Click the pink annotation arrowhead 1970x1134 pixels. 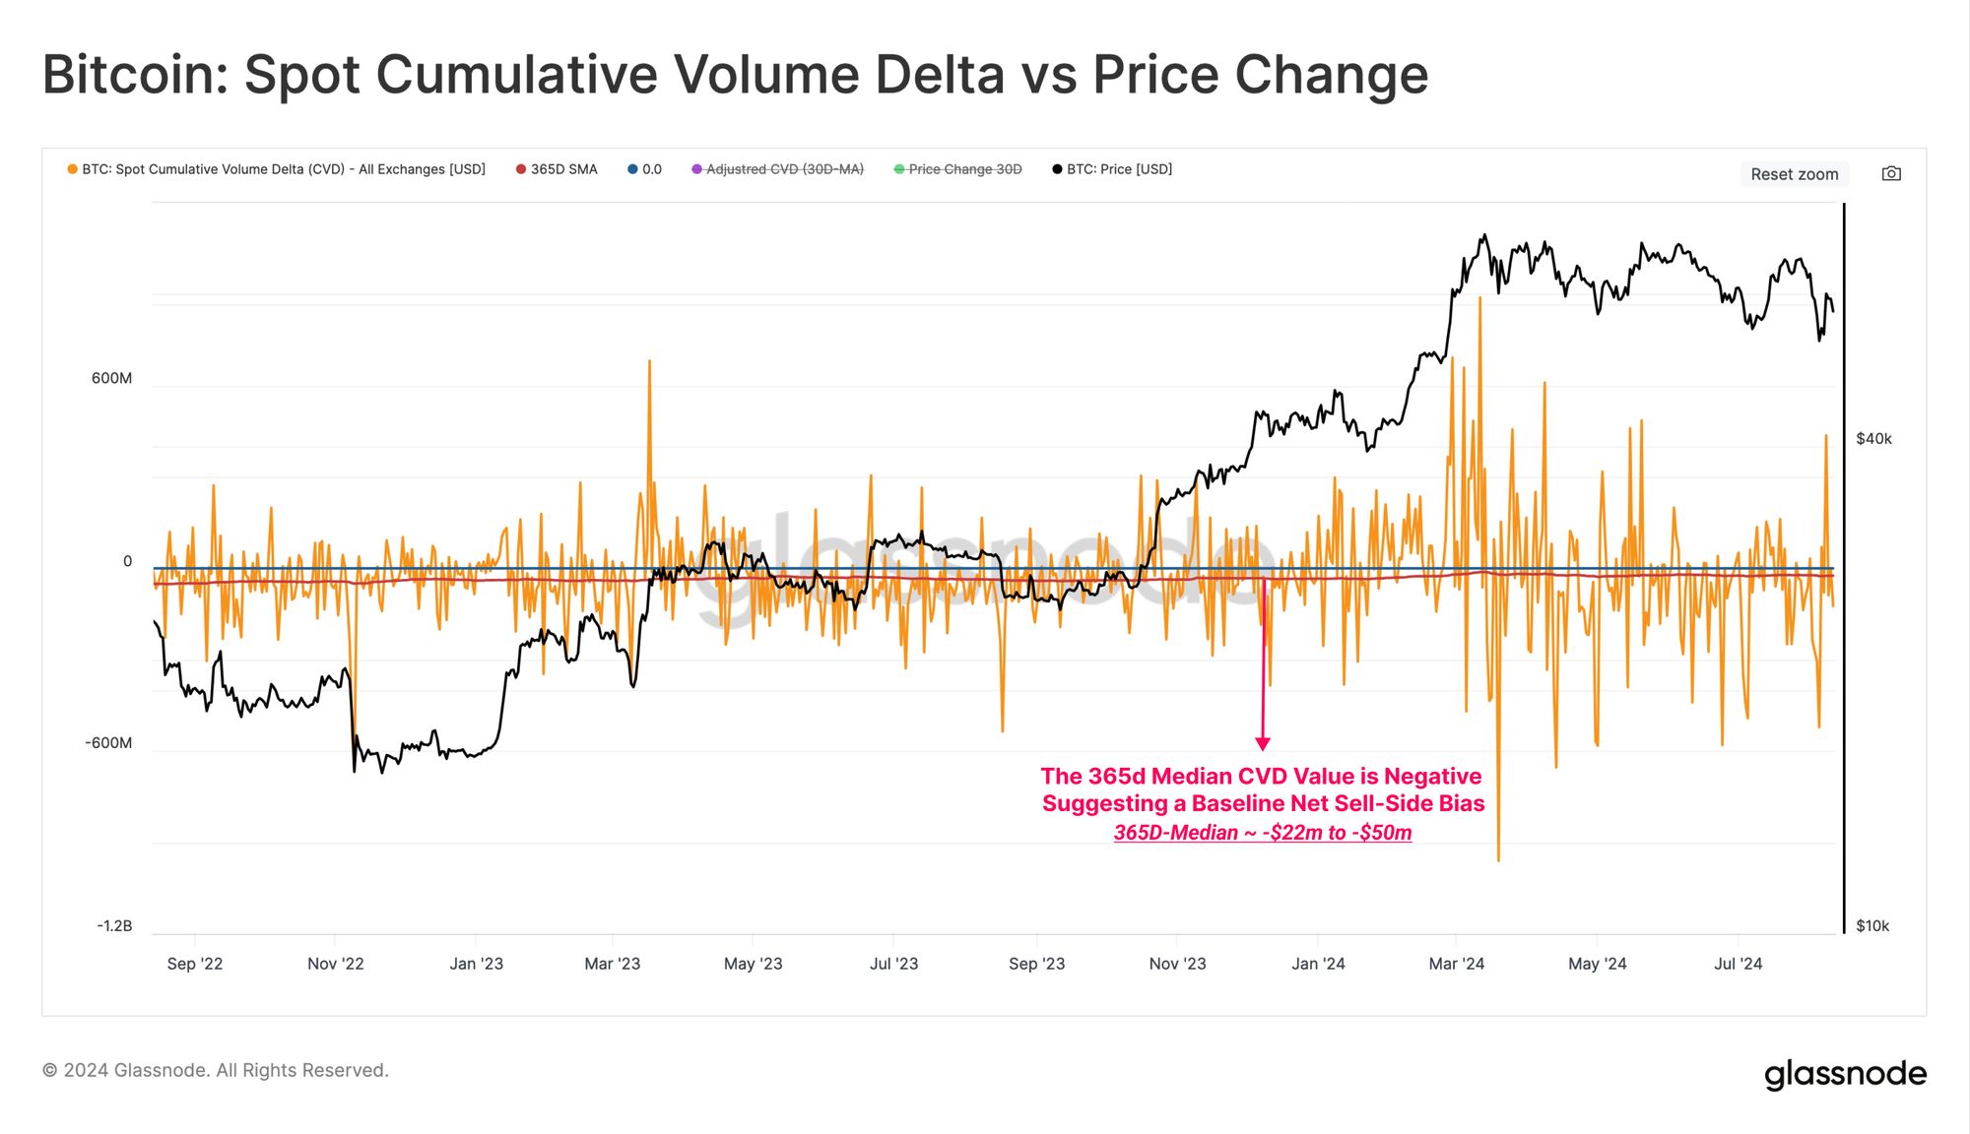click(1263, 743)
